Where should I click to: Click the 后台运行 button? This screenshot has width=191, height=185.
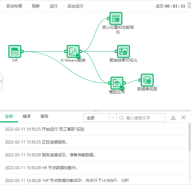(75, 6)
